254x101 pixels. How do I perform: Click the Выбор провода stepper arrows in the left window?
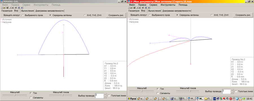pyautogui.click(x=105, y=96)
